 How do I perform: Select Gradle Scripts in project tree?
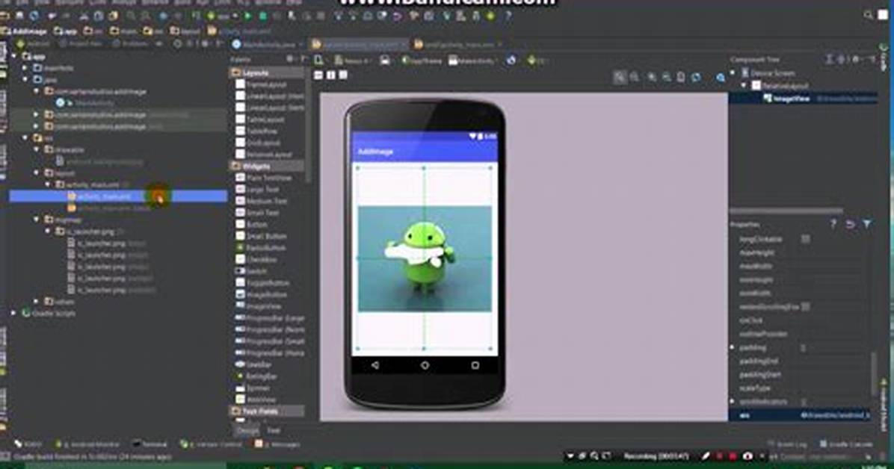[49, 313]
